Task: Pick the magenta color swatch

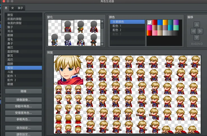Action: [x=149, y=28]
